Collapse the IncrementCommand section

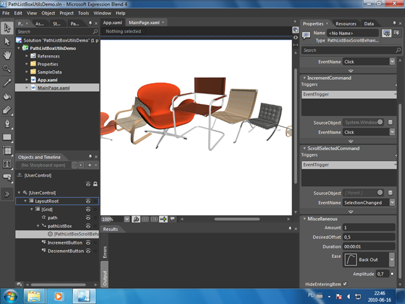pyautogui.click(x=304, y=78)
